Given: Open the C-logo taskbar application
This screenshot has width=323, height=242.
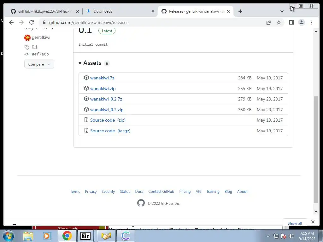Looking at the screenshot, I should point(126,236).
